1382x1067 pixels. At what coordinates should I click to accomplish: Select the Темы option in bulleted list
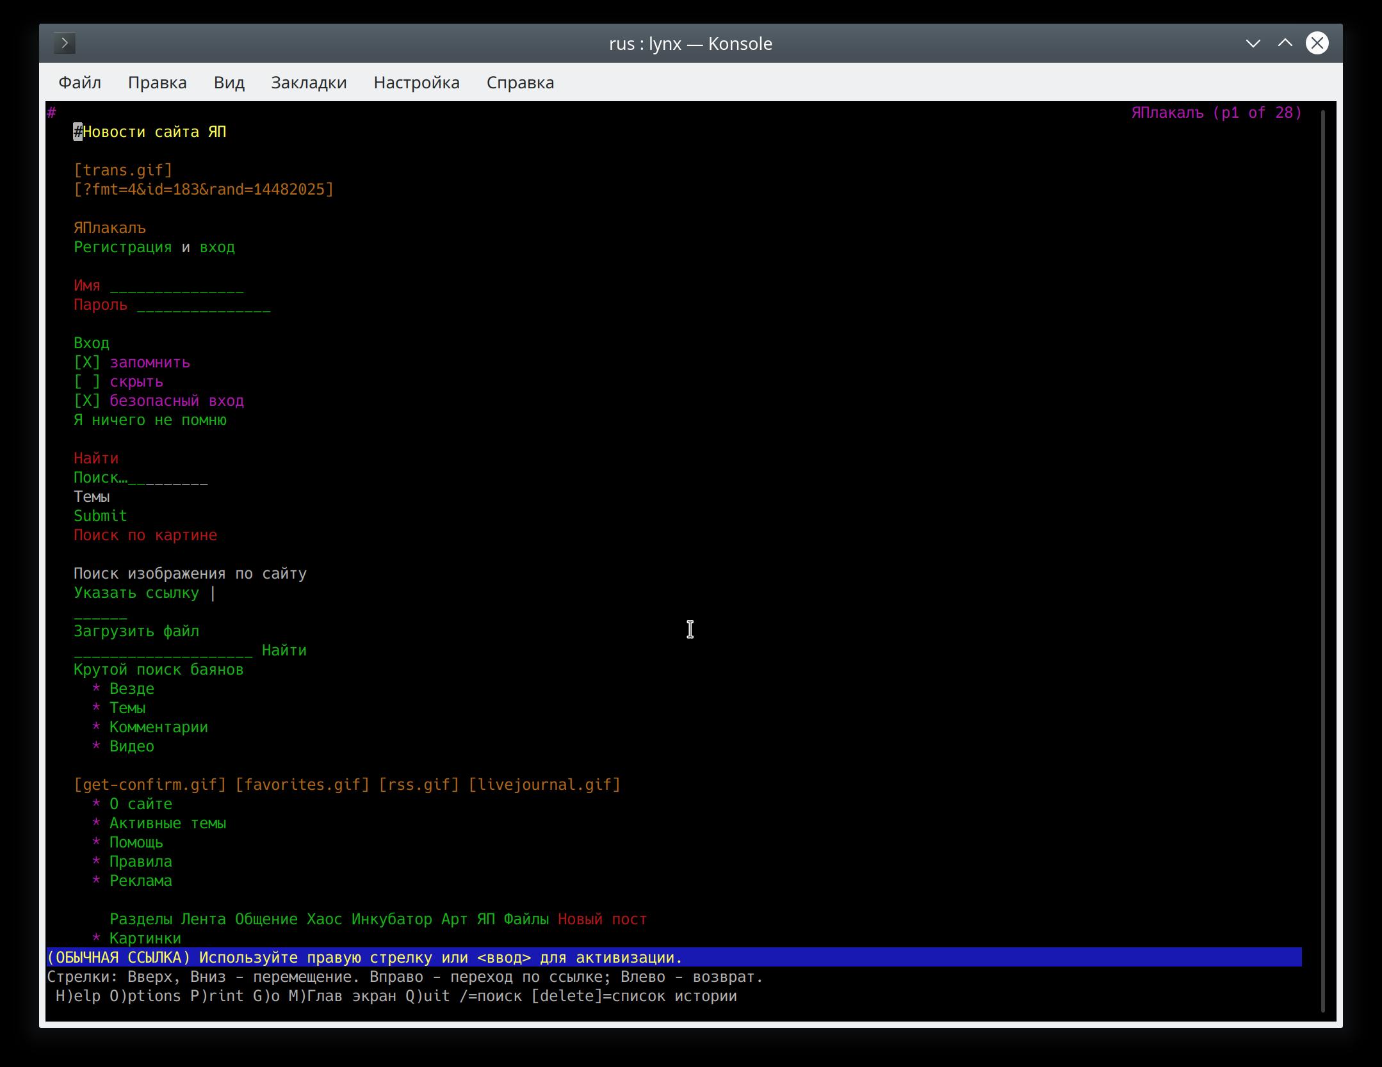(127, 708)
